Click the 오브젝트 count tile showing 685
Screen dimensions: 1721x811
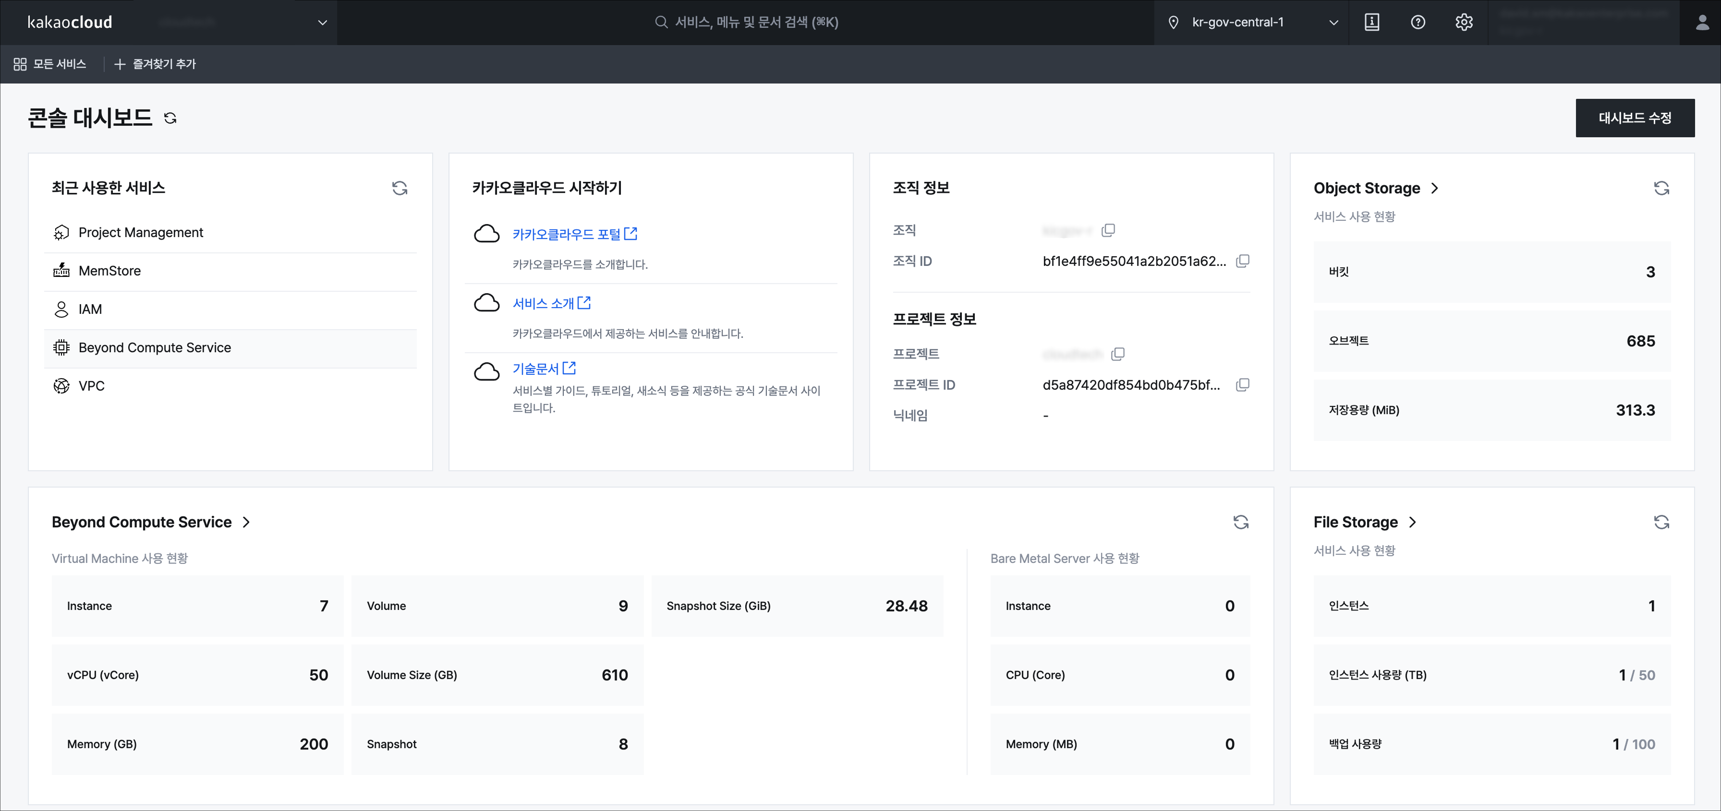coord(1492,341)
